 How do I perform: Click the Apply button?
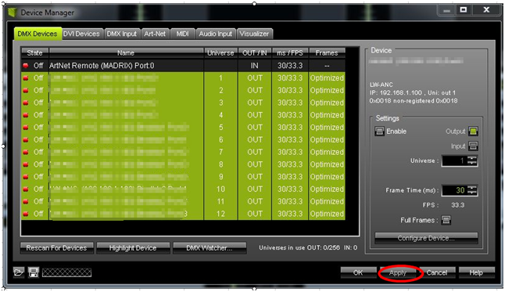point(398,272)
